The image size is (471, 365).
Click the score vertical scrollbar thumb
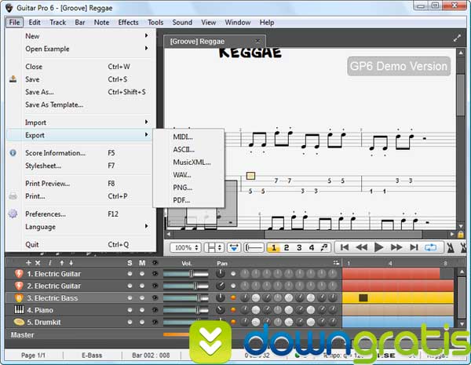(461, 95)
